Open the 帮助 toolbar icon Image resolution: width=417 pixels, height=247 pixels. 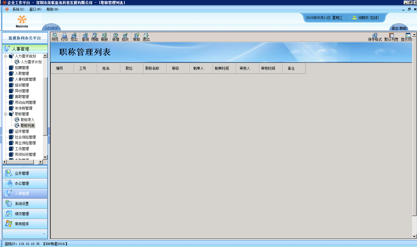click(x=137, y=37)
